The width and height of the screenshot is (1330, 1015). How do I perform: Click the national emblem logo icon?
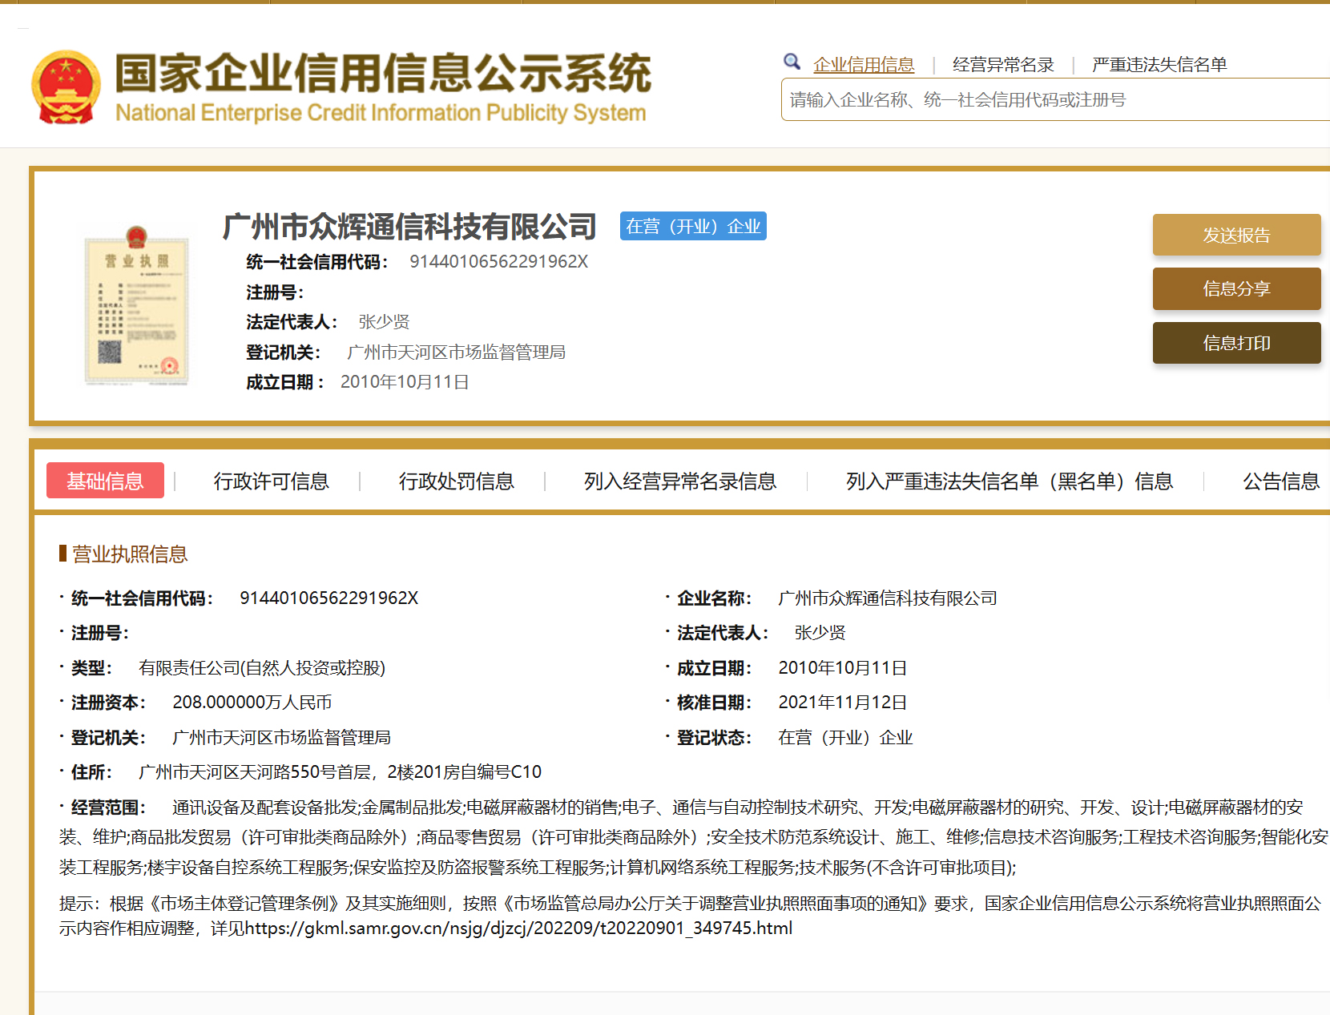pos(66,87)
